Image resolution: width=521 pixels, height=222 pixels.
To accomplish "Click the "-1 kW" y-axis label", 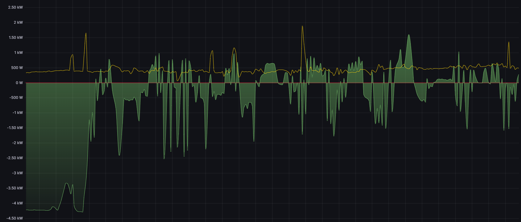I will pyautogui.click(x=18, y=113).
